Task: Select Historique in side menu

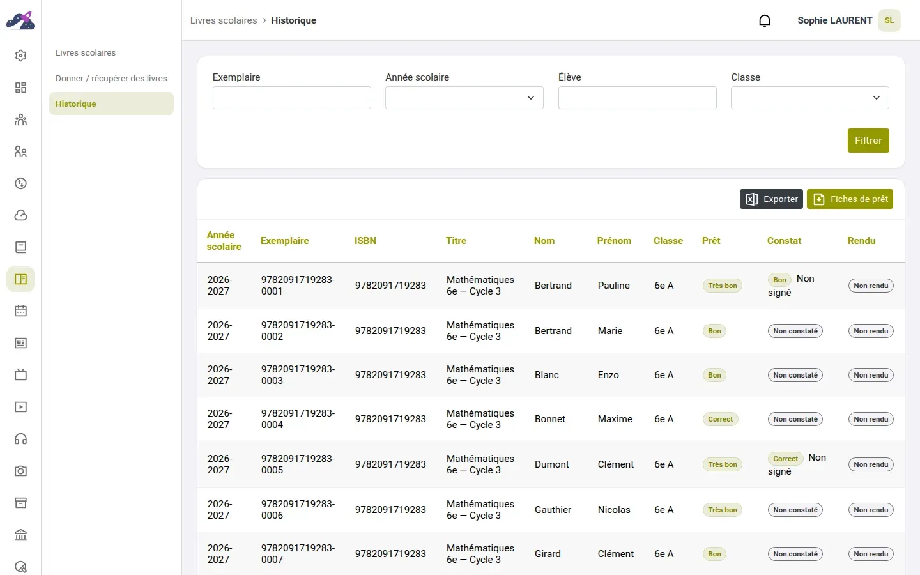Action: pos(111,103)
